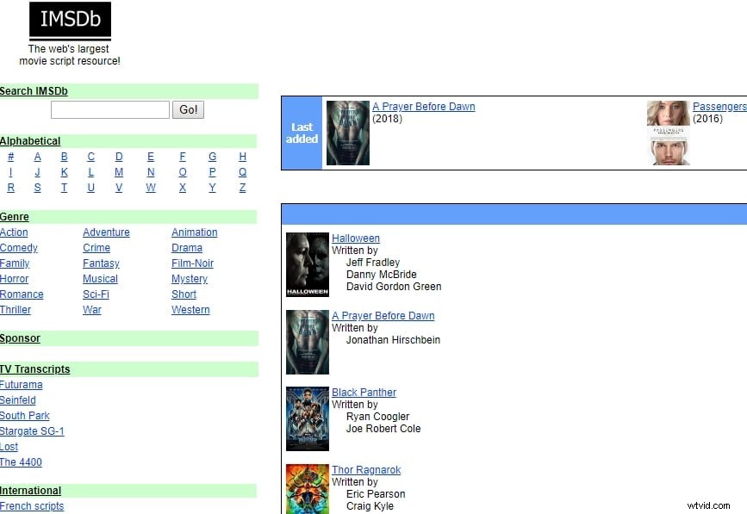Screen dimensions: 747x514
Task: Open the Sci-Fi genre list
Action: pyautogui.click(x=96, y=294)
